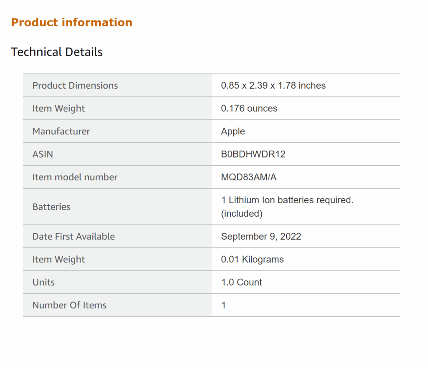Select the Lithium Ion batteries required text

click(x=287, y=201)
